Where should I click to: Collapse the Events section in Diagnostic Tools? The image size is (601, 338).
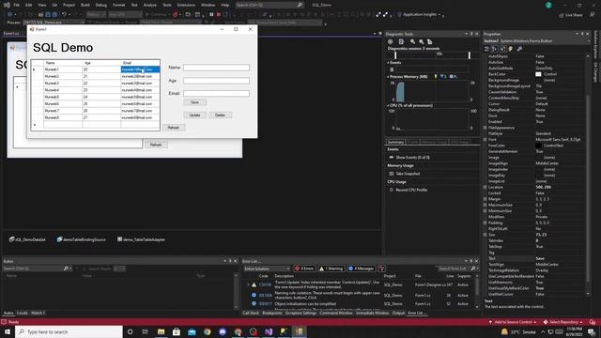[388, 63]
